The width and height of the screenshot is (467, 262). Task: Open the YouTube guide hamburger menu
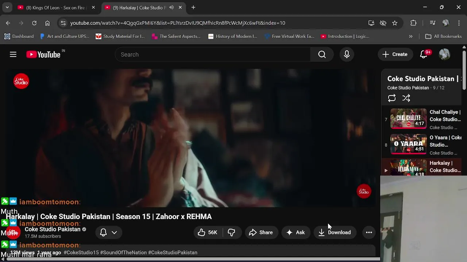(x=13, y=55)
